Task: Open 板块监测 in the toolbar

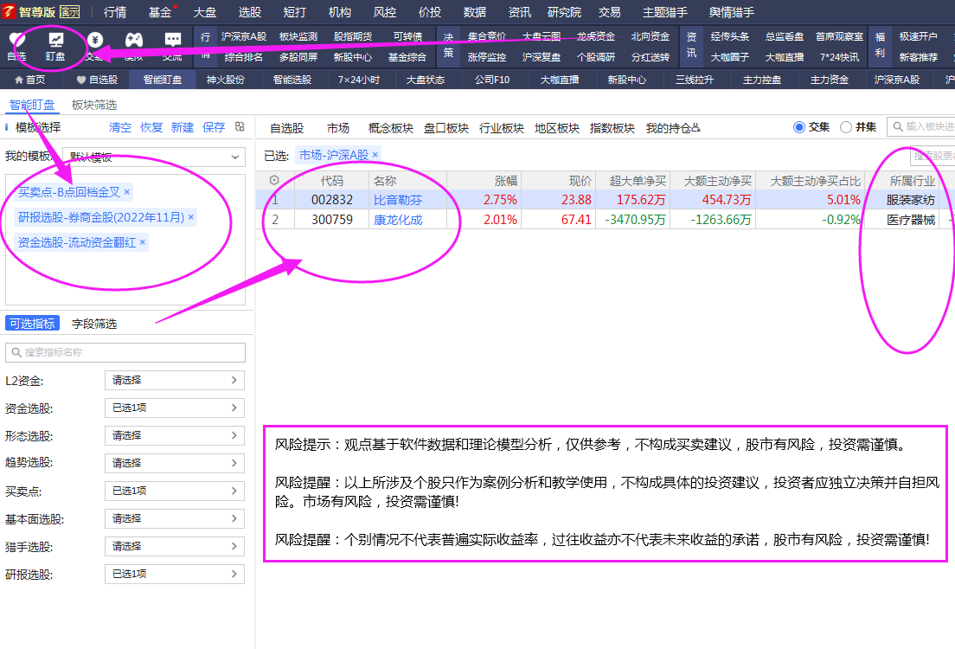Action: [x=298, y=36]
